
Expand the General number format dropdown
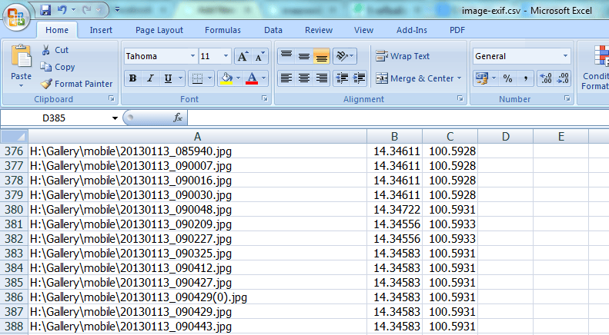coord(565,57)
